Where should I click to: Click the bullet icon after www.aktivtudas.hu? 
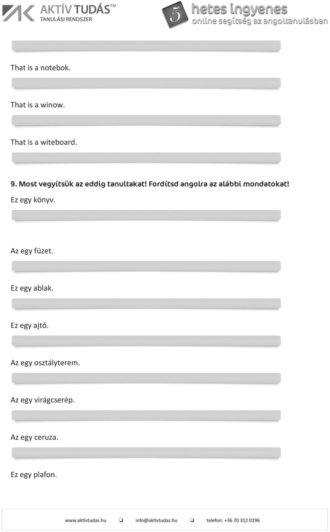[x=121, y=520]
